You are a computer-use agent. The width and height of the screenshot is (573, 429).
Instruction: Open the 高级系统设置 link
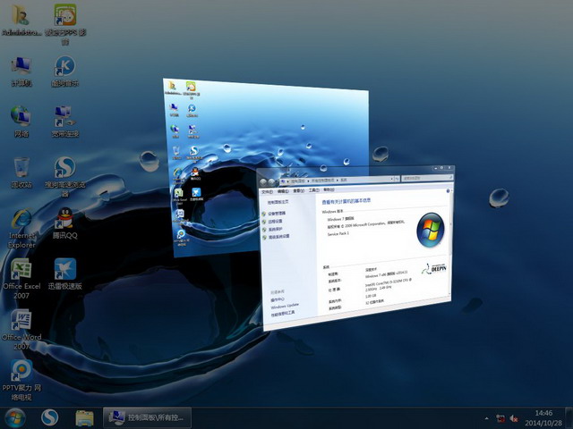click(x=279, y=236)
